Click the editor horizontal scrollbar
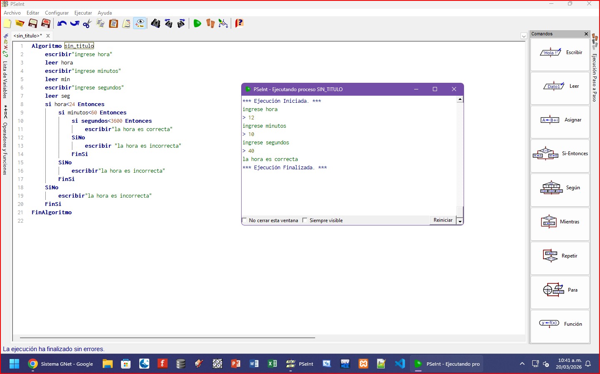Image resolution: width=600 pixels, height=374 pixels. [167, 338]
